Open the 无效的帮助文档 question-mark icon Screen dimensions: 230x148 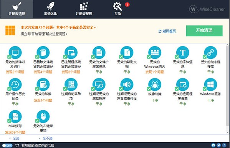tap(127, 53)
